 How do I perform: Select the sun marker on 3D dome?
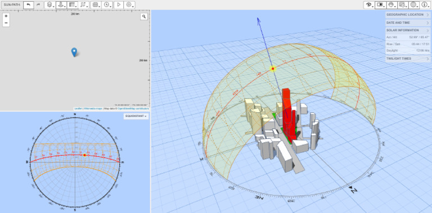pos(273,69)
